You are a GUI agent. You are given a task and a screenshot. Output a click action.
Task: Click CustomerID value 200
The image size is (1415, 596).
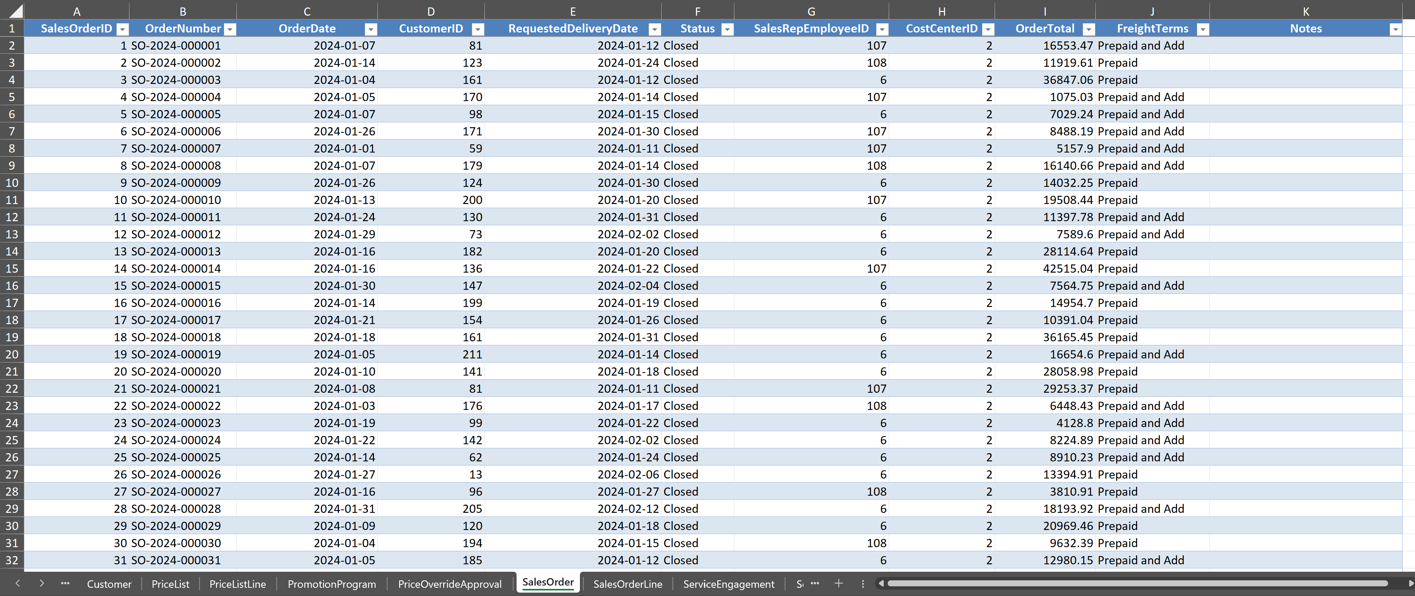coord(431,200)
